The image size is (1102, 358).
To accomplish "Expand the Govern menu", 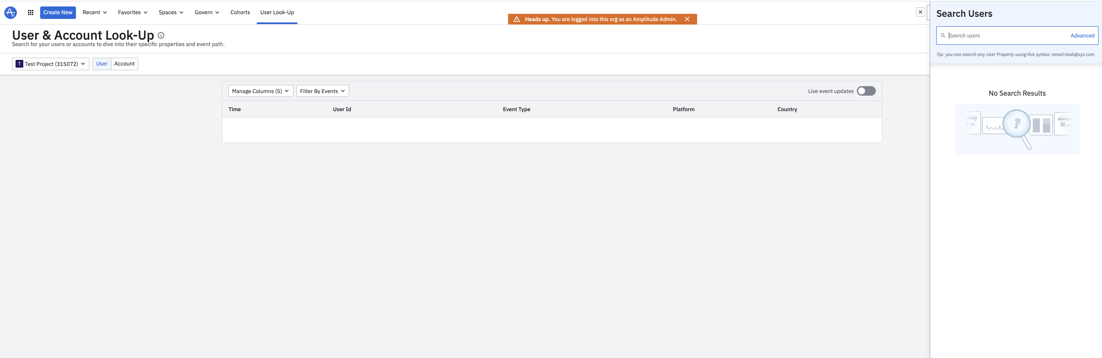I will [207, 12].
